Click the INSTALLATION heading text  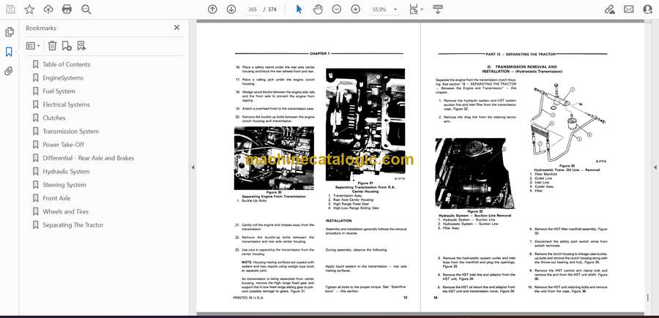(339, 221)
